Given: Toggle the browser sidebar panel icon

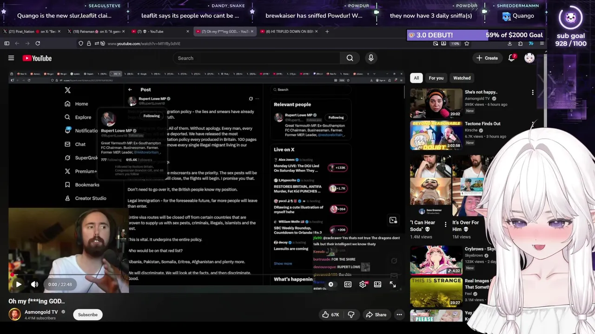Looking at the screenshot, I should pyautogui.click(x=7, y=44).
